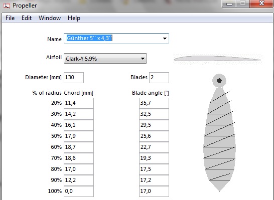Screen dimensions: 274x200
Task: Select the 80% chord field 17,0
Action: [79, 169]
